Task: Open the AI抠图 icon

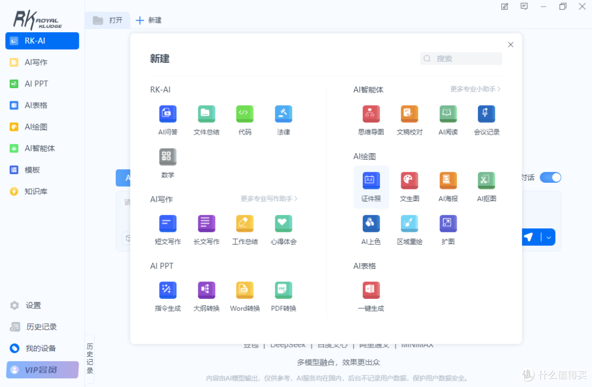Action: click(x=486, y=181)
